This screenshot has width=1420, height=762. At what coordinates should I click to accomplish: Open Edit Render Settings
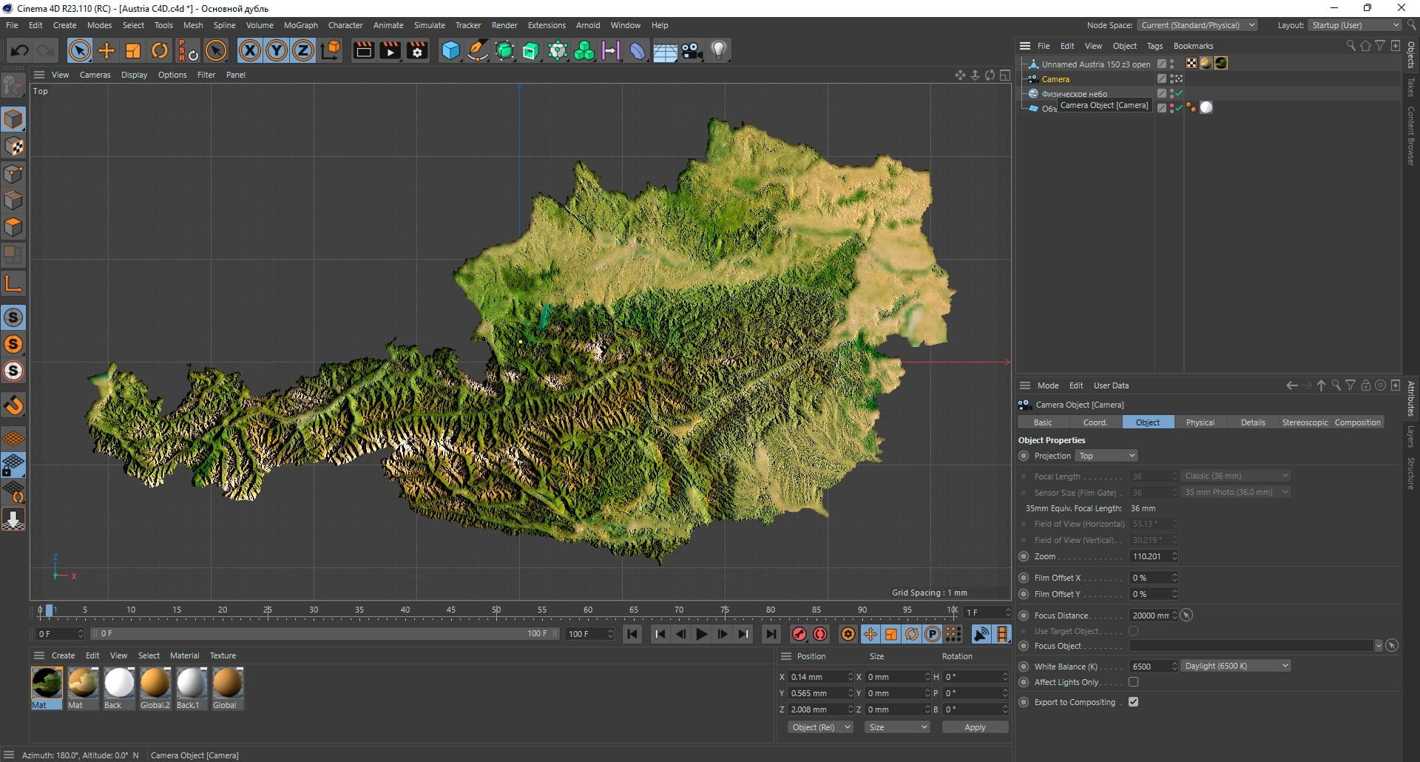pos(418,50)
